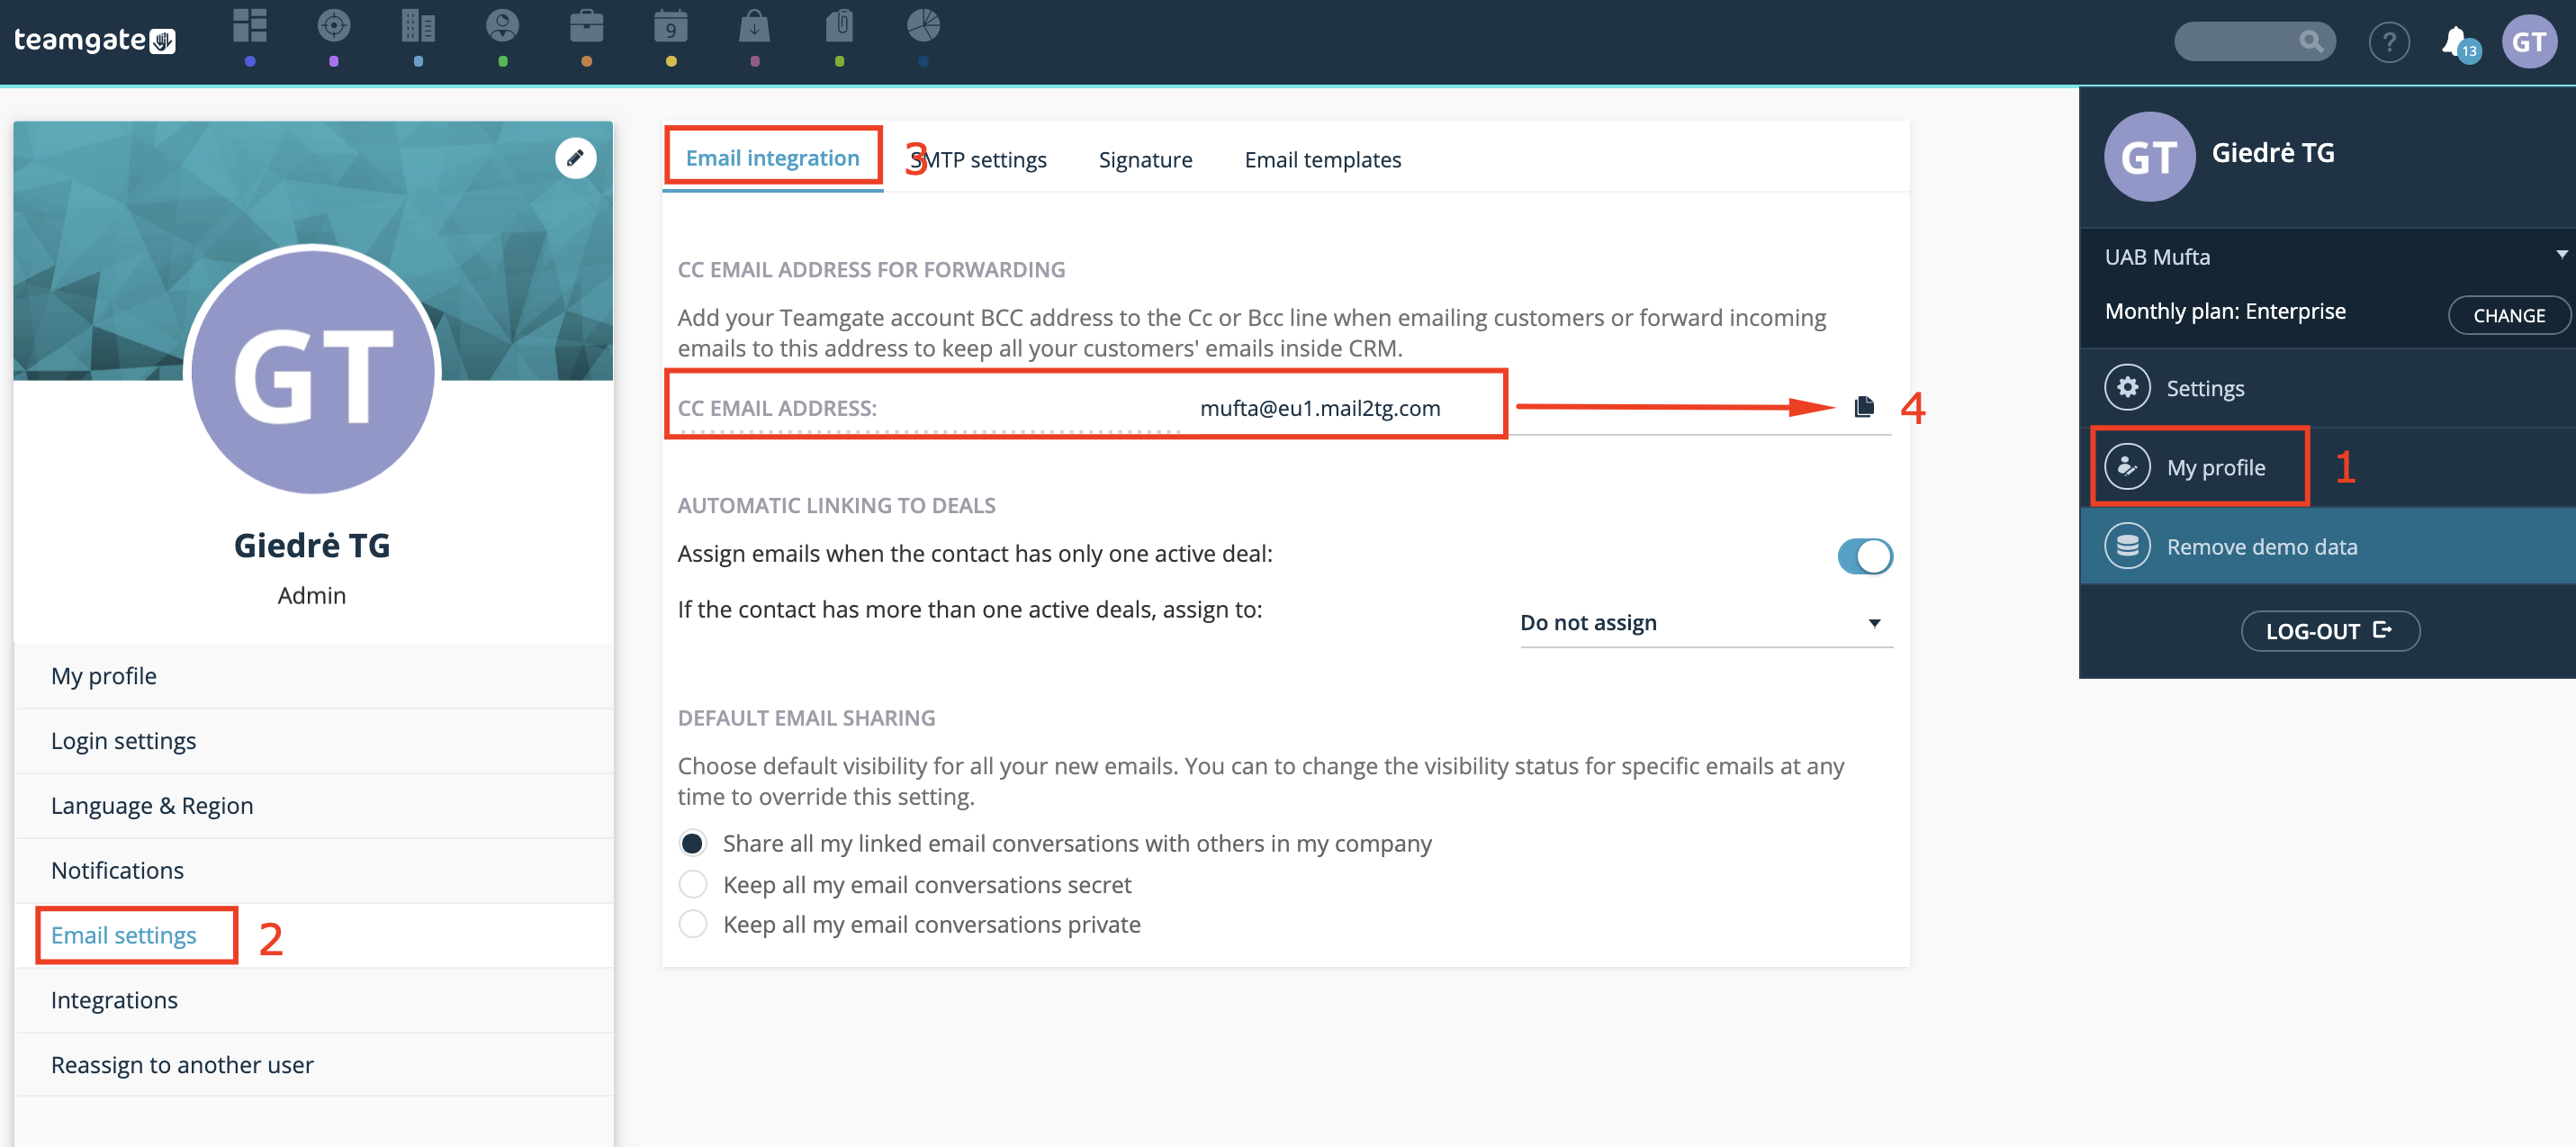Open Email settings in sidebar
Viewport: 2576px width, 1147px height.
click(314, 935)
